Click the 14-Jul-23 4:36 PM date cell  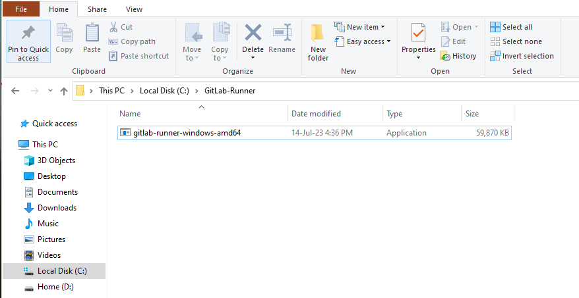coord(322,133)
